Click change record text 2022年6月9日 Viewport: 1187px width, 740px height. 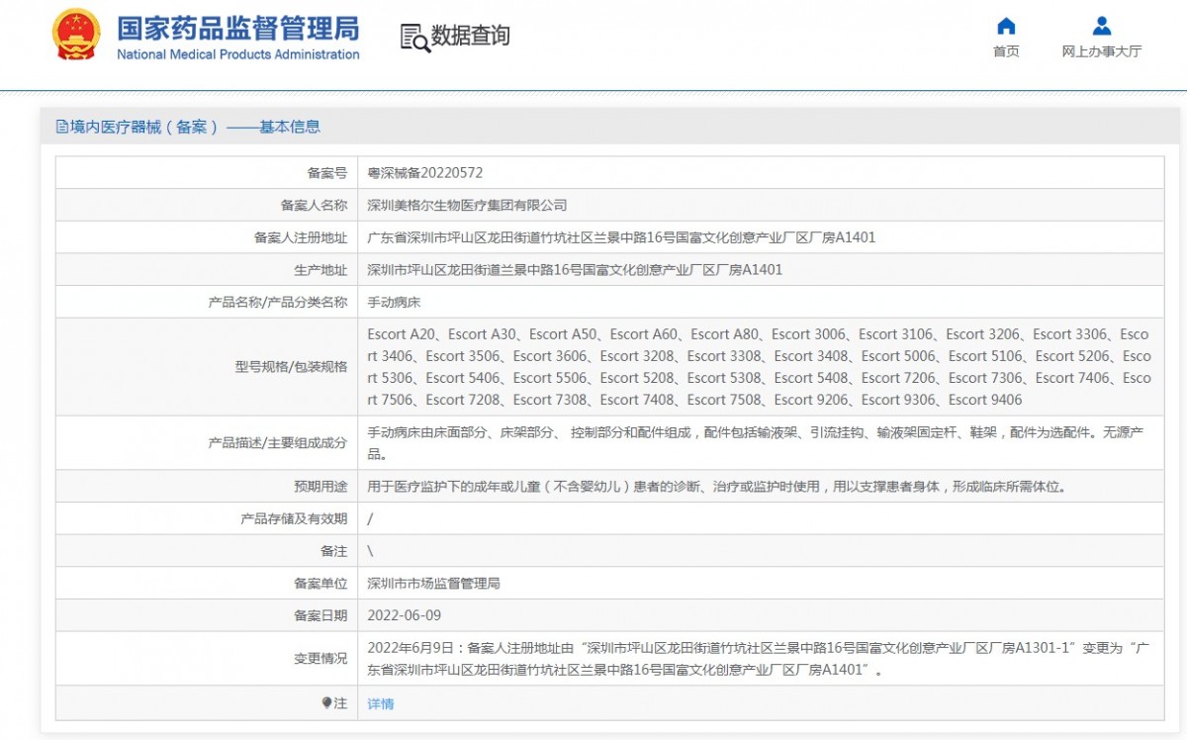[760, 659]
